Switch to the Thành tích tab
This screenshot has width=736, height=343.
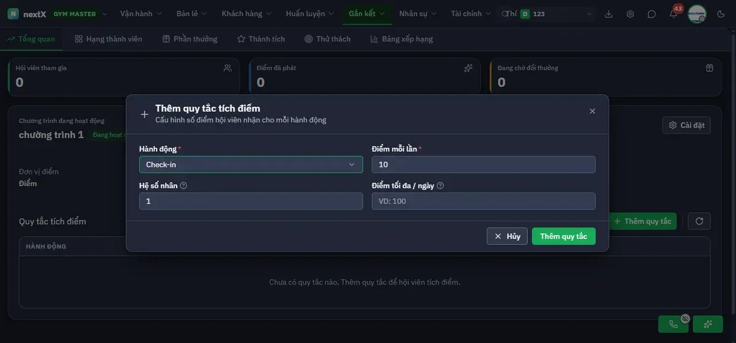coord(261,39)
